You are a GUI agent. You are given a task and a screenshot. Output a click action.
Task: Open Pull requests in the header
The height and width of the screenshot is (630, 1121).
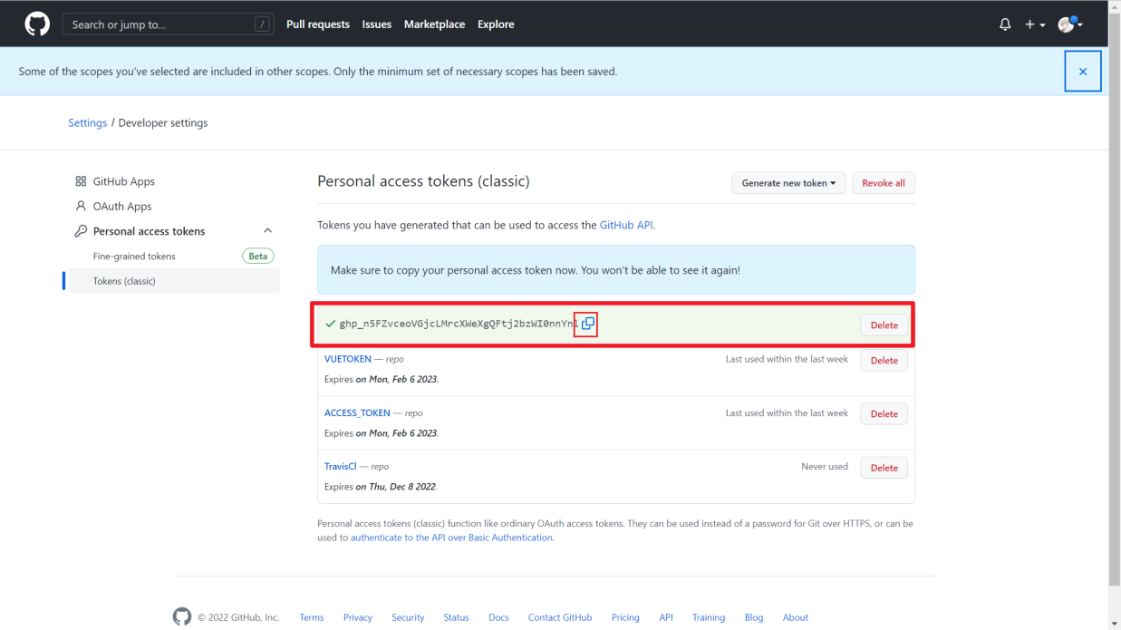(x=318, y=24)
